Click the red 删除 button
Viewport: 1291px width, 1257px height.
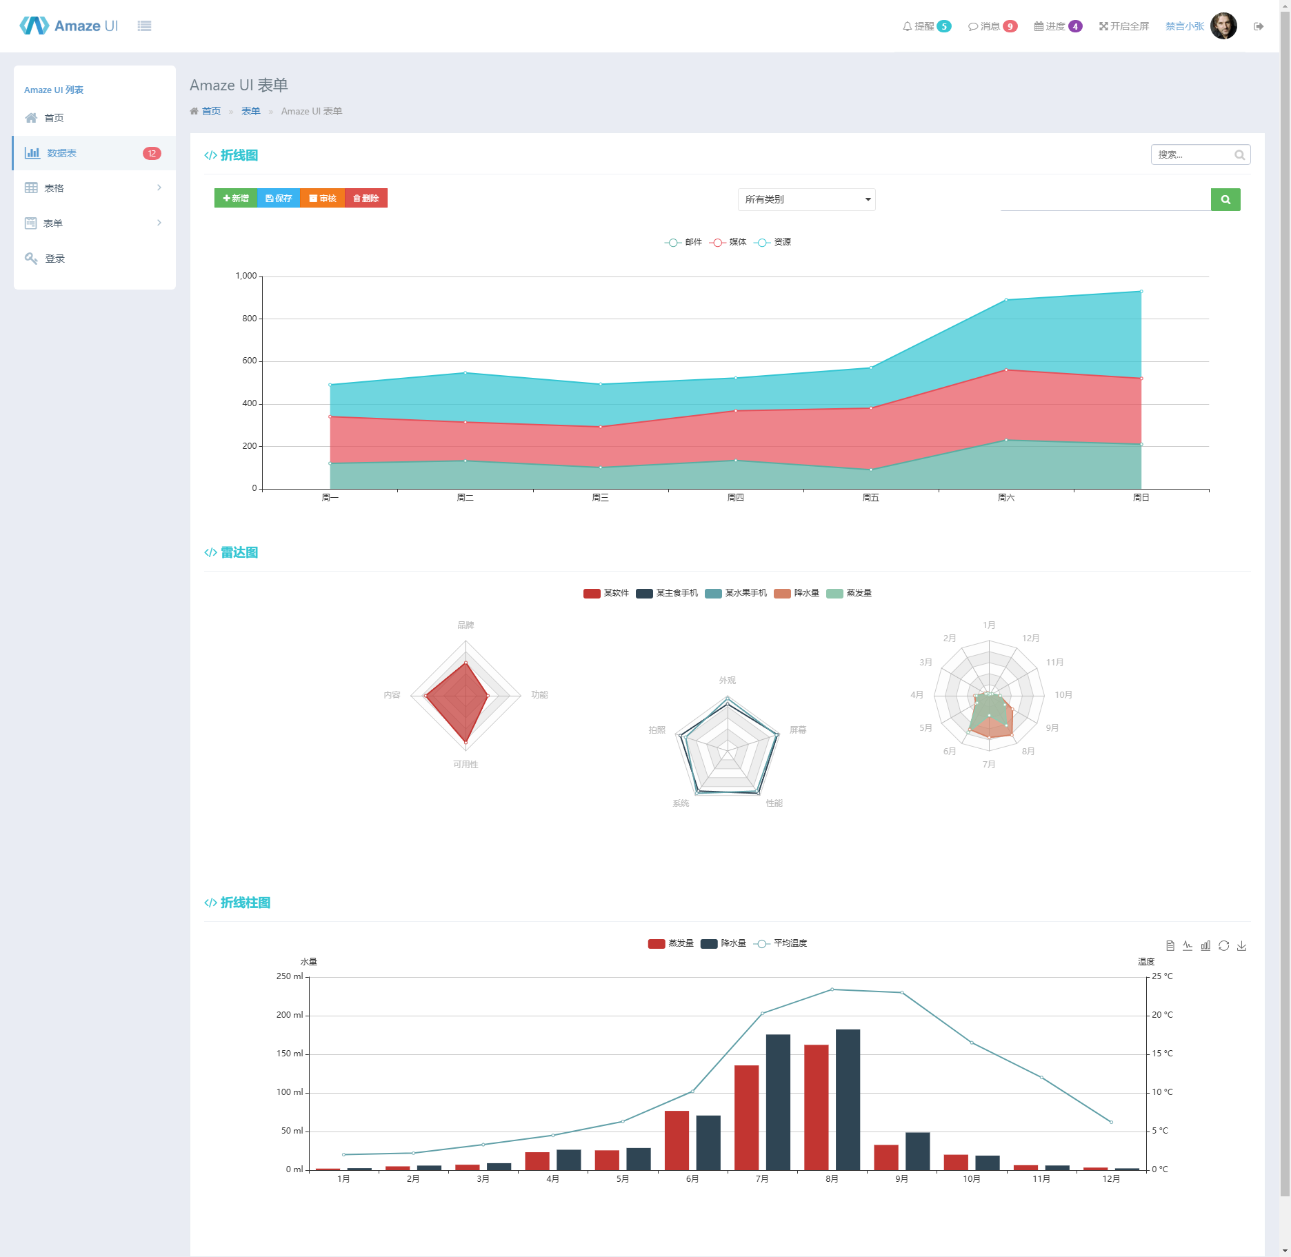(366, 198)
